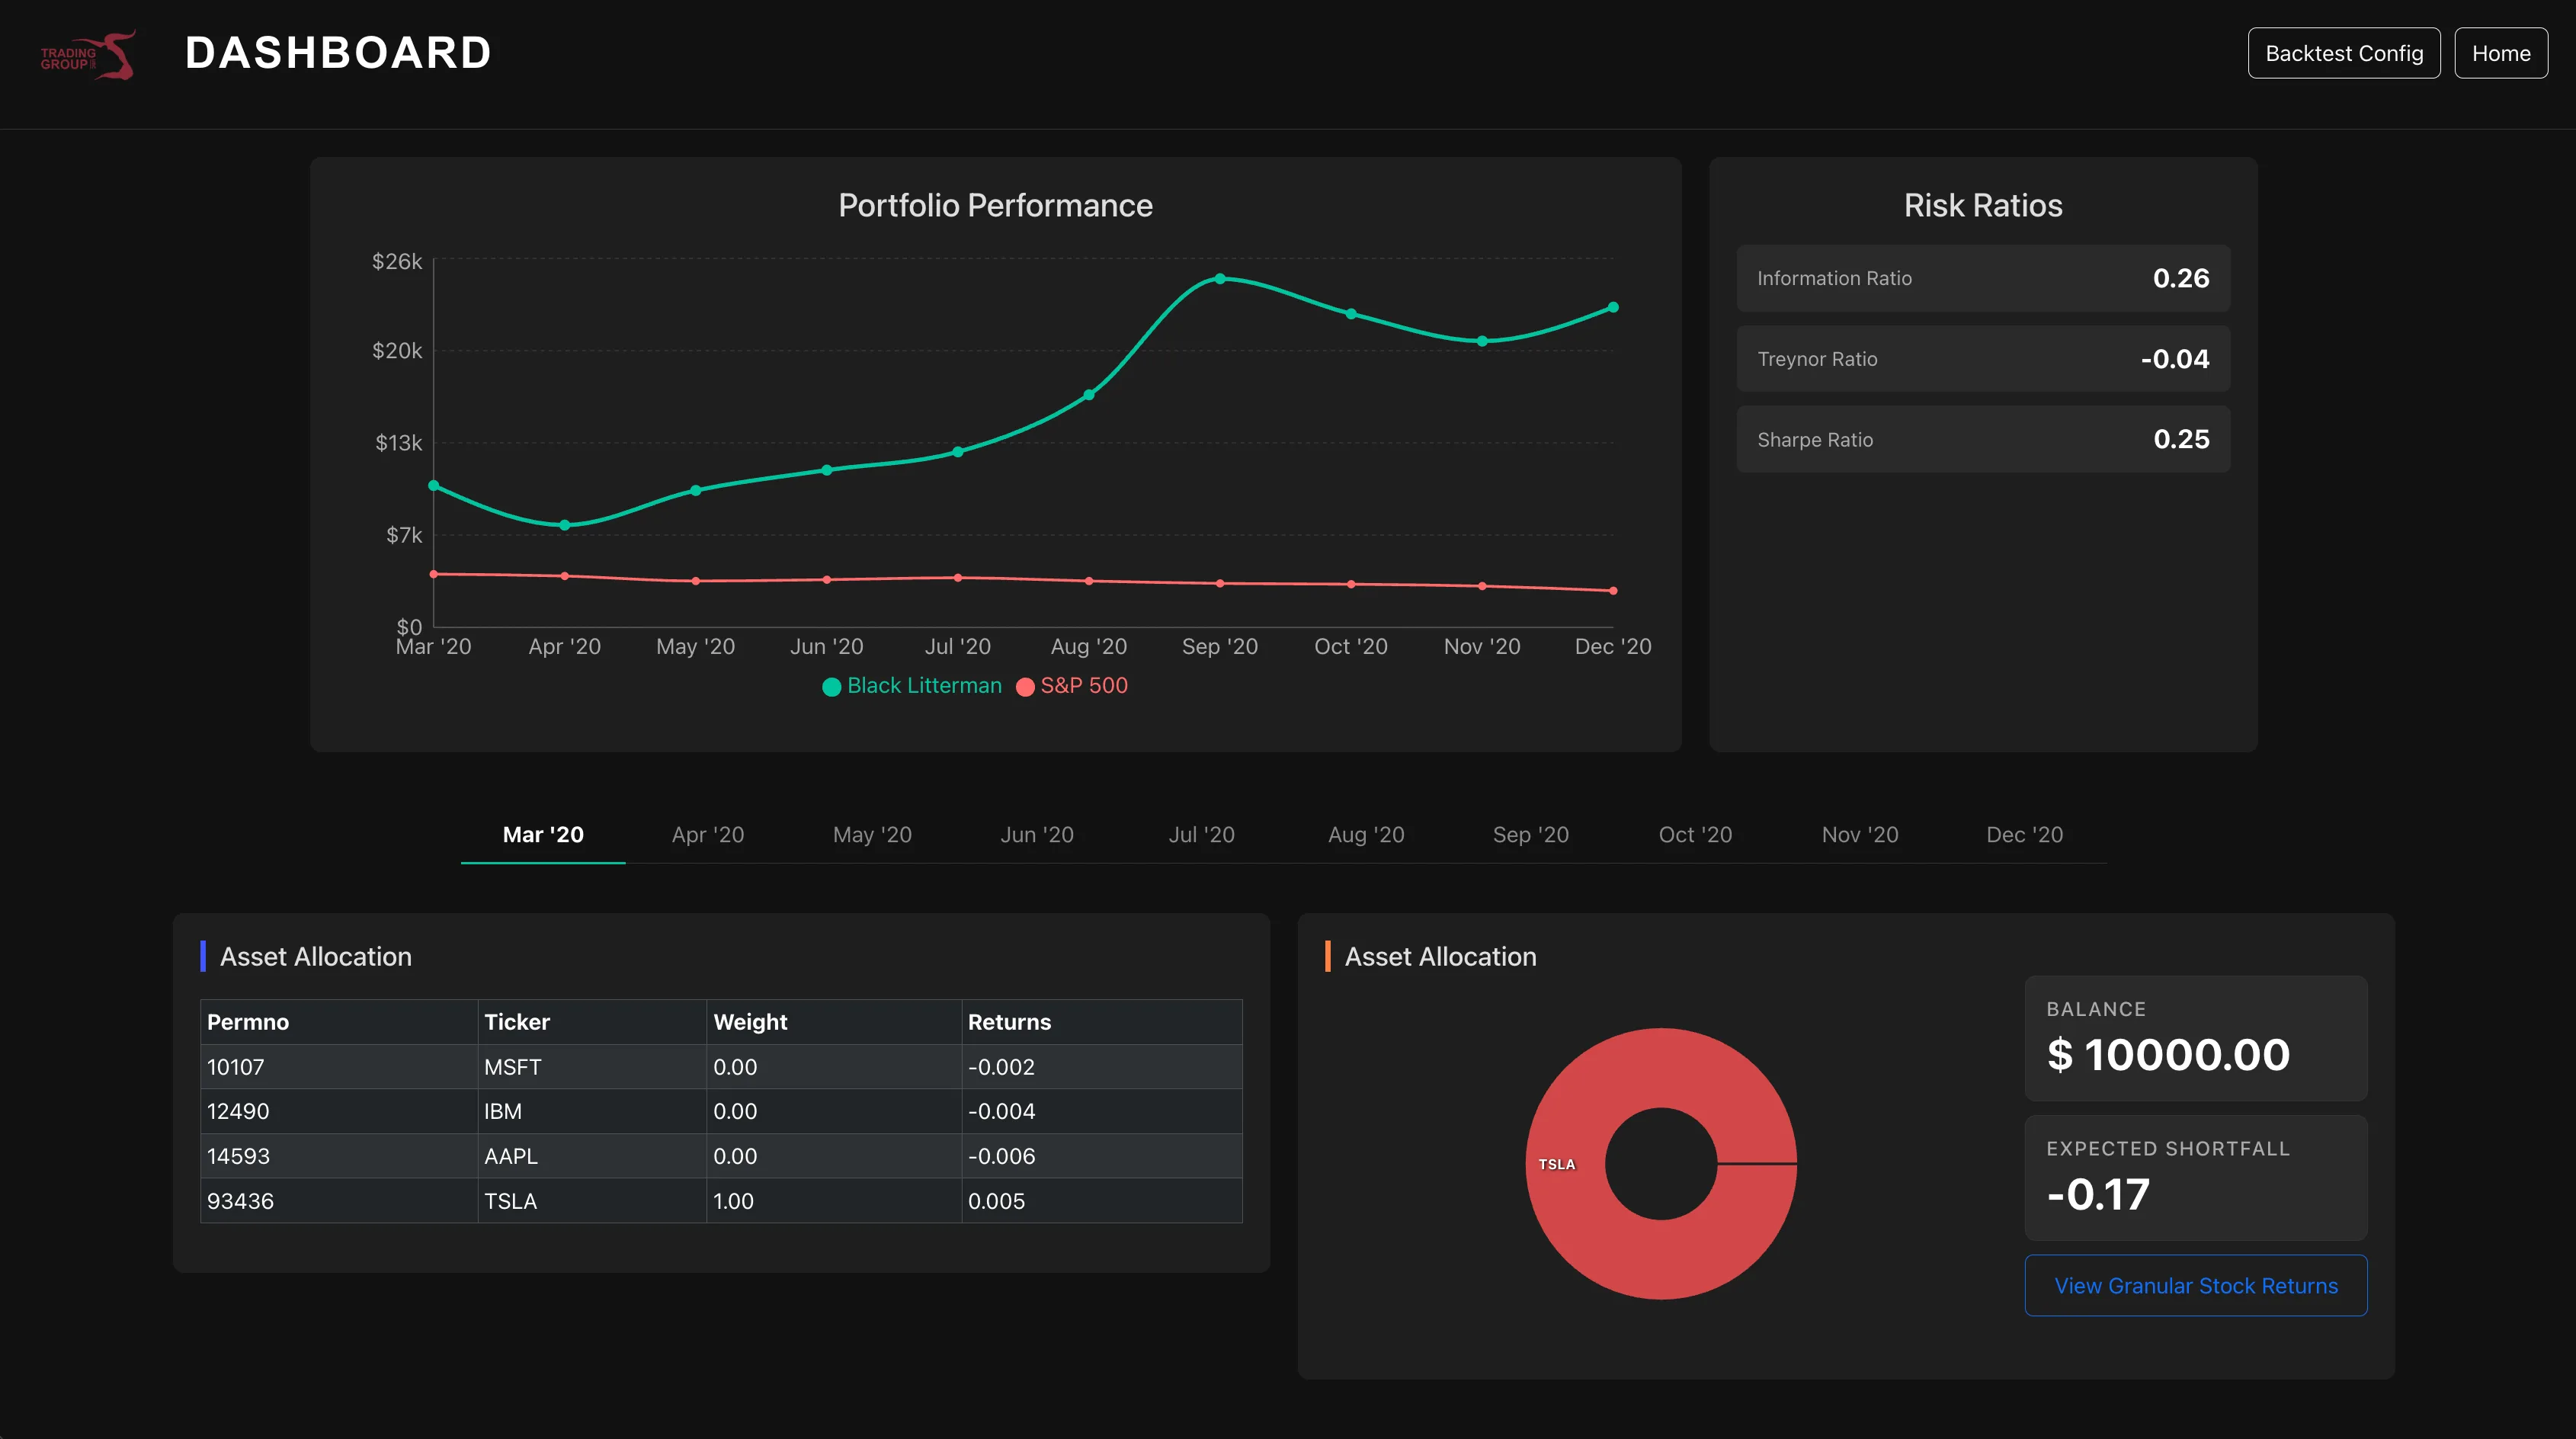Select the Sep '20 month tab
2576x1439 pixels.
tap(1531, 835)
